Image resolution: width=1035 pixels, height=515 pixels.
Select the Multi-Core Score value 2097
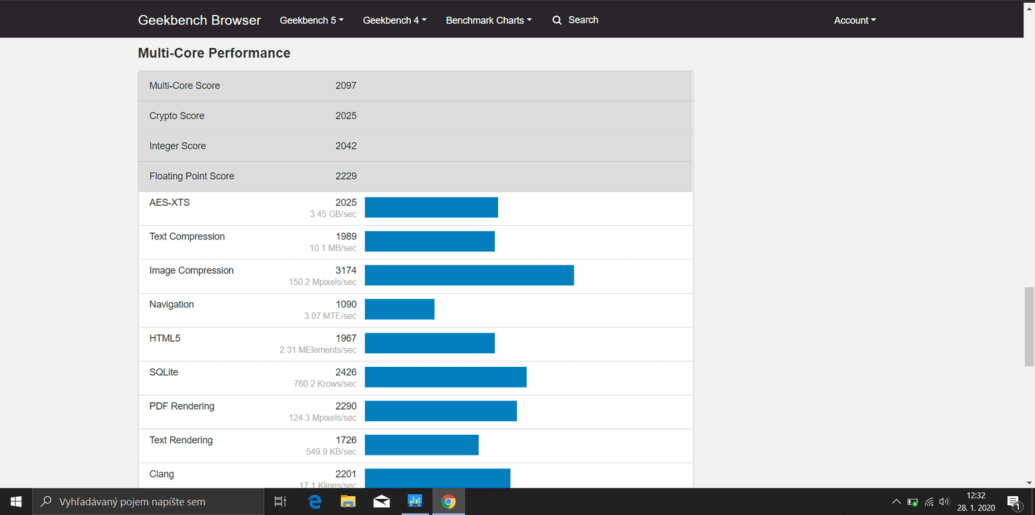tap(345, 85)
